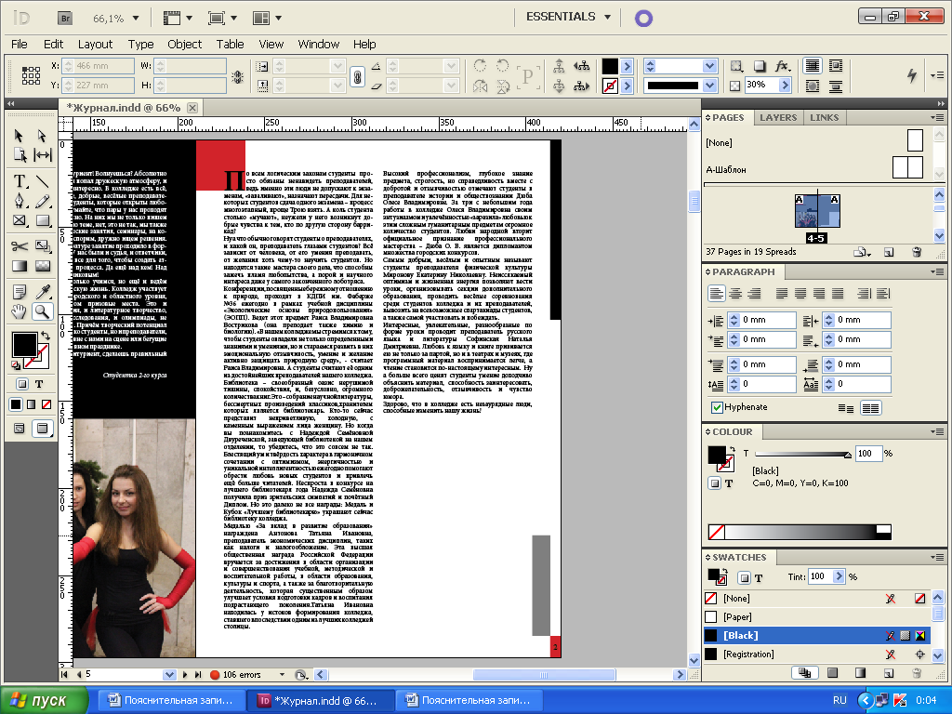Click new swatch icon in Swatches panel
Image resolution: width=952 pixels, height=714 pixels.
click(888, 673)
